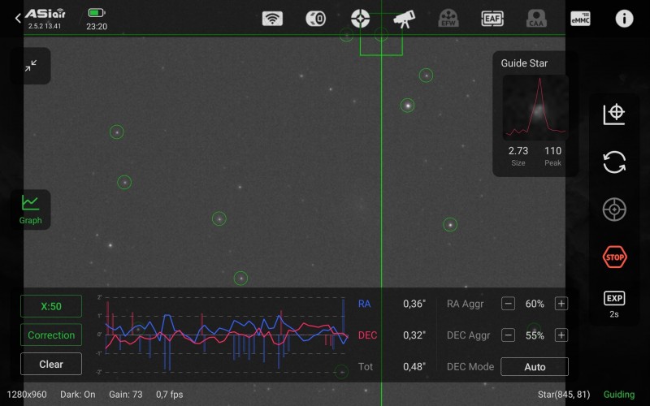The width and height of the screenshot is (650, 406).
Task: Click the 1280x960 resolution text
Action: (27, 395)
